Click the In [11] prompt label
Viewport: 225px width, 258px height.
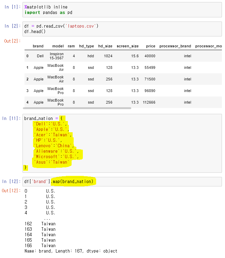click(x=11, y=118)
